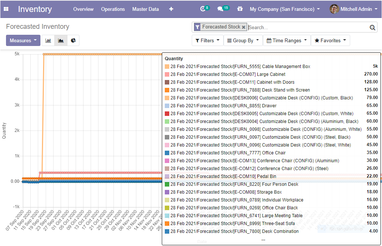Click Conference Chair (Aluminium) row
This screenshot has height=246, width=382.
tap(271, 161)
